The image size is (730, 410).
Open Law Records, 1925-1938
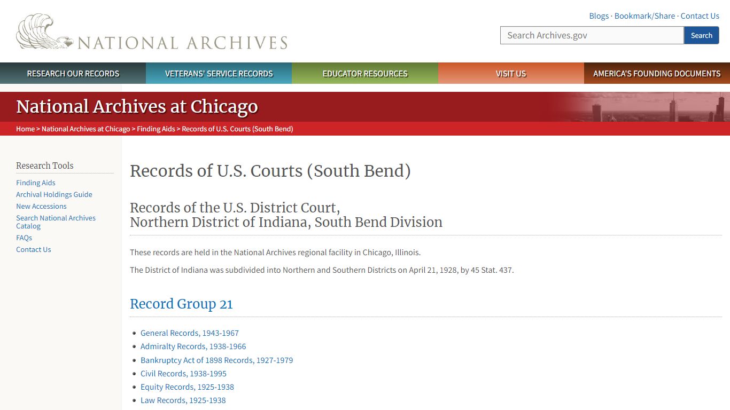[x=183, y=400]
